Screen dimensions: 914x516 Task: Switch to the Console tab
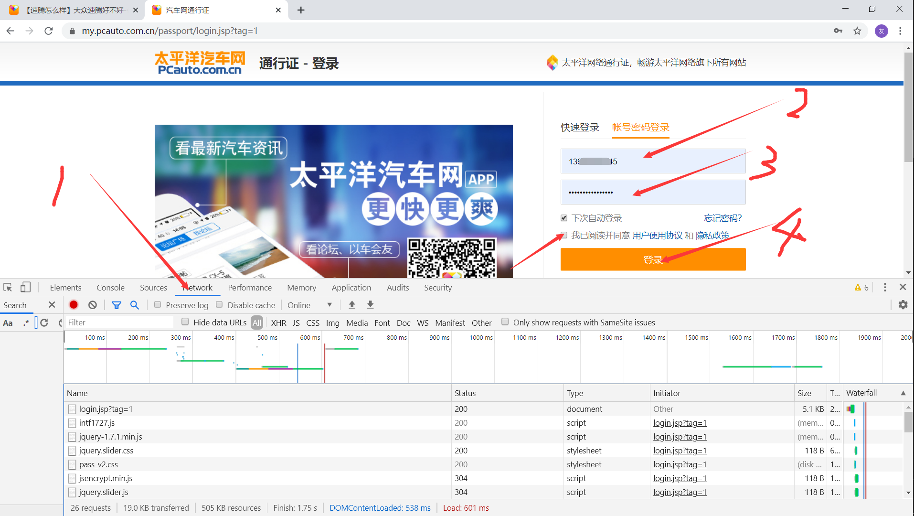[x=110, y=288]
